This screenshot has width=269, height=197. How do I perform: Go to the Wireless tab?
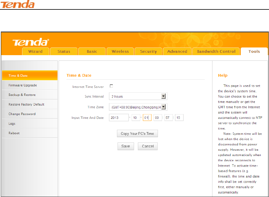click(x=120, y=51)
